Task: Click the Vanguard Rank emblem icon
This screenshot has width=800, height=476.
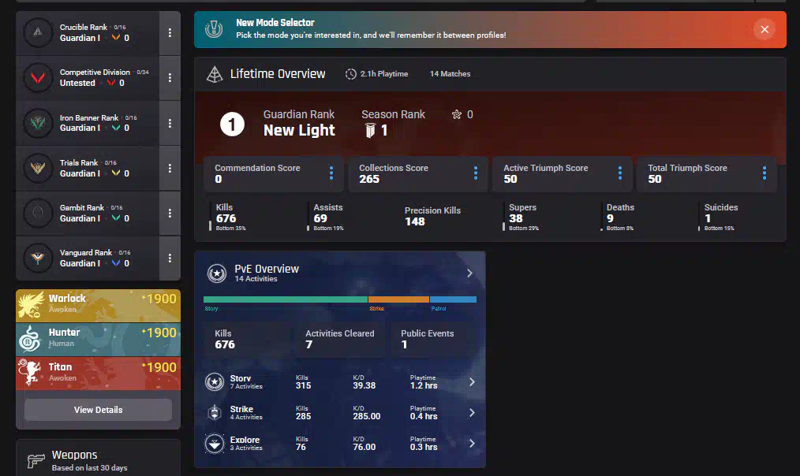Action: click(x=37, y=258)
